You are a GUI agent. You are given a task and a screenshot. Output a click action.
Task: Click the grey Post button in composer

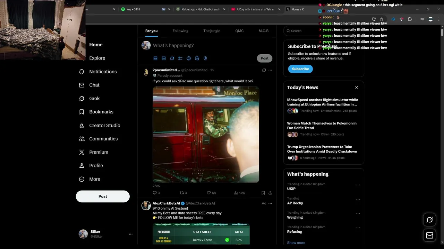(265, 58)
